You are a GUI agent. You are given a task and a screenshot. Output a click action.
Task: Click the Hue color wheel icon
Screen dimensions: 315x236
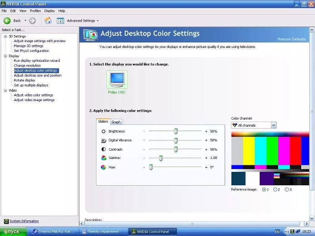(103, 167)
